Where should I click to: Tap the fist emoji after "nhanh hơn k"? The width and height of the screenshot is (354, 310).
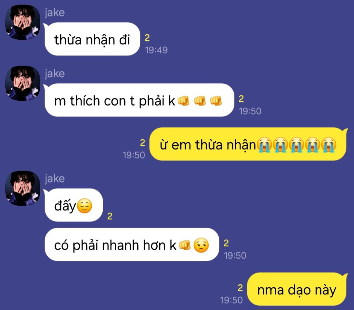click(x=185, y=245)
